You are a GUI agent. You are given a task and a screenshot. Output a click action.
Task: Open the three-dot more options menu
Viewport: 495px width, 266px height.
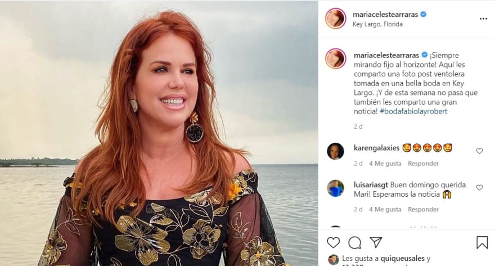483,19
